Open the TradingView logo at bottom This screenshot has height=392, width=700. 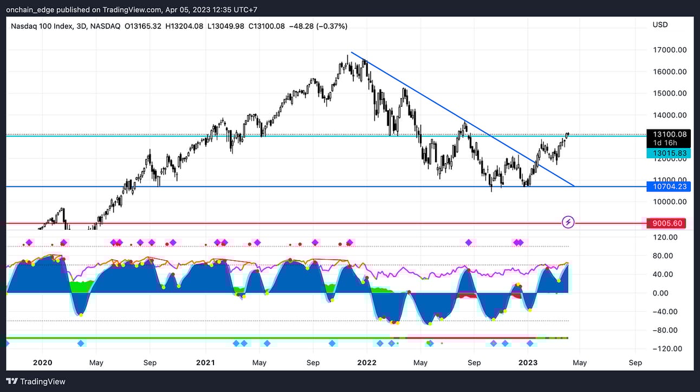click(36, 381)
